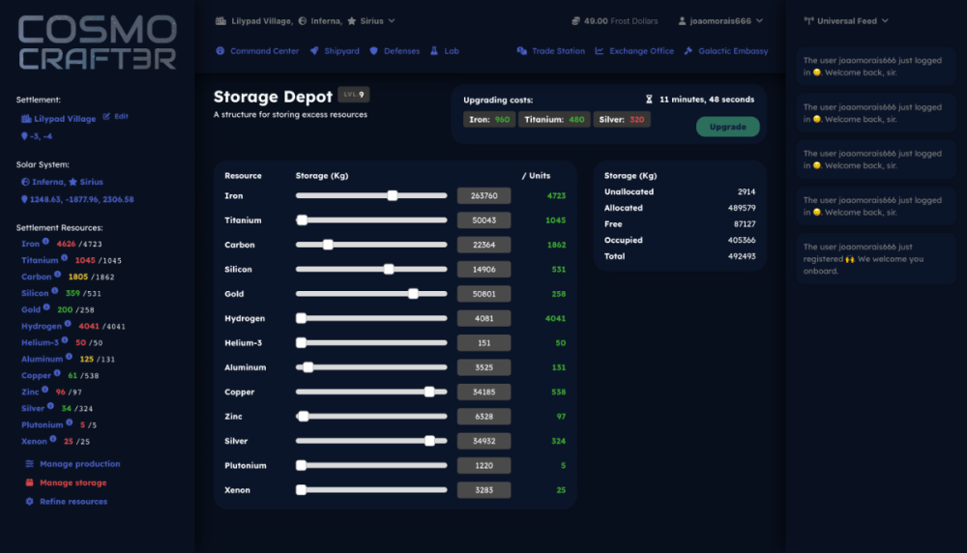Click the shield icon beside Defenses
This screenshot has height=553, width=967.
(374, 51)
